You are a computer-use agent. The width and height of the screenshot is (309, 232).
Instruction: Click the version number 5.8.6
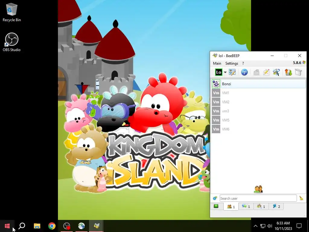point(297,63)
